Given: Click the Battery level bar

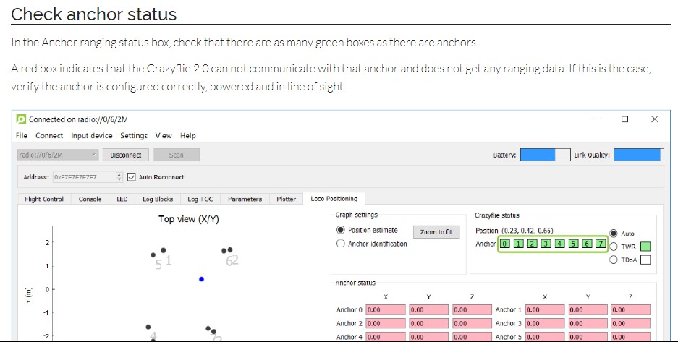Looking at the screenshot, I should (546, 155).
